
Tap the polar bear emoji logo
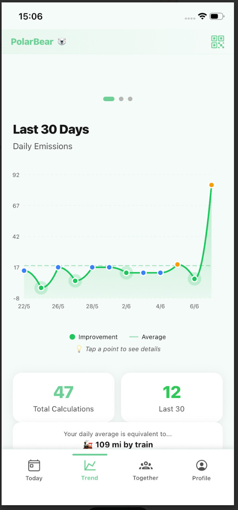[x=61, y=41]
